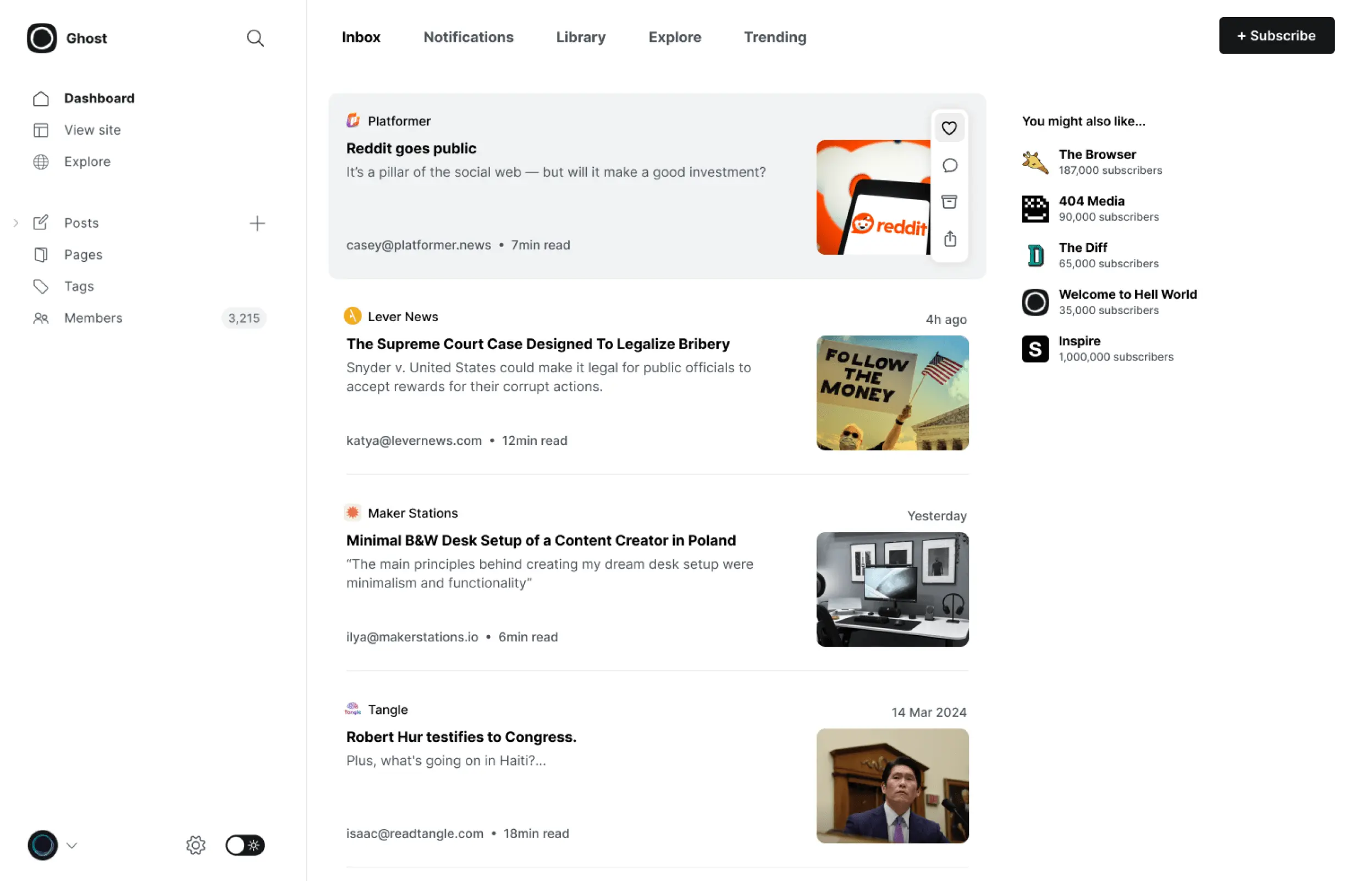Toggle dark mode switch at bottom left
This screenshot has height=881, width=1355.
(245, 845)
